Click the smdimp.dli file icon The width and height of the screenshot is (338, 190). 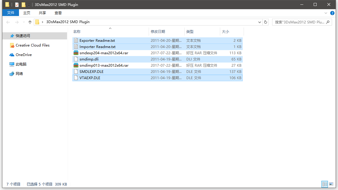tap(76, 59)
